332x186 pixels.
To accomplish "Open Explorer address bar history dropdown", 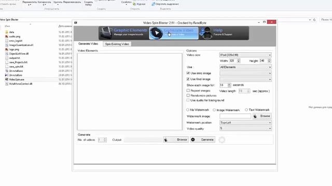I will coord(310,20).
